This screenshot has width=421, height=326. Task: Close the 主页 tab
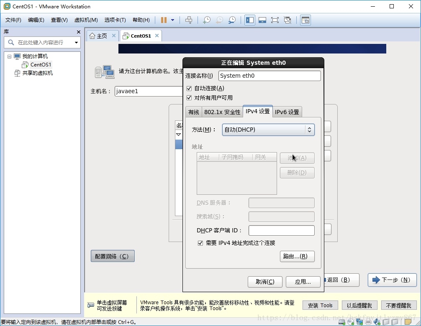pyautogui.click(x=113, y=36)
